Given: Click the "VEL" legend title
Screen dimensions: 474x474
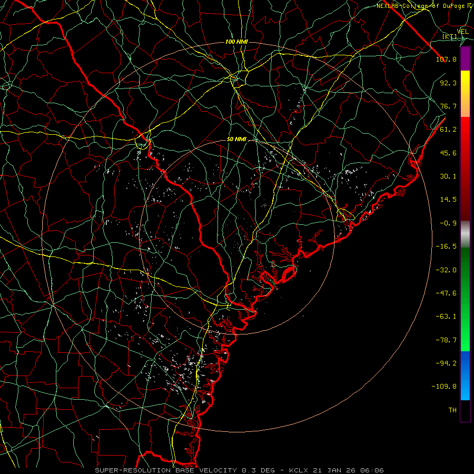Looking at the screenshot, I should click(462, 32).
